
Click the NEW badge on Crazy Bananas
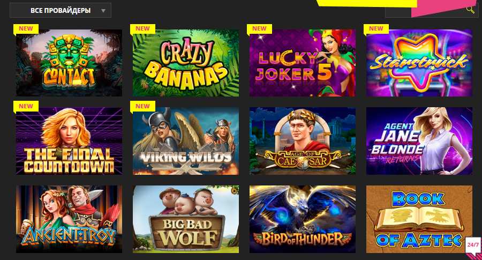(x=142, y=28)
